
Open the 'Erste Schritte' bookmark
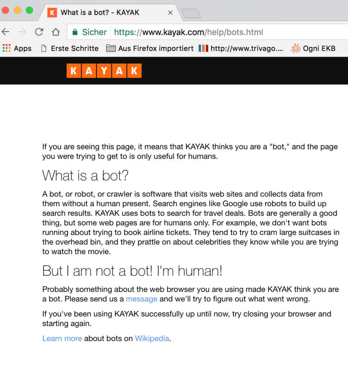point(70,49)
